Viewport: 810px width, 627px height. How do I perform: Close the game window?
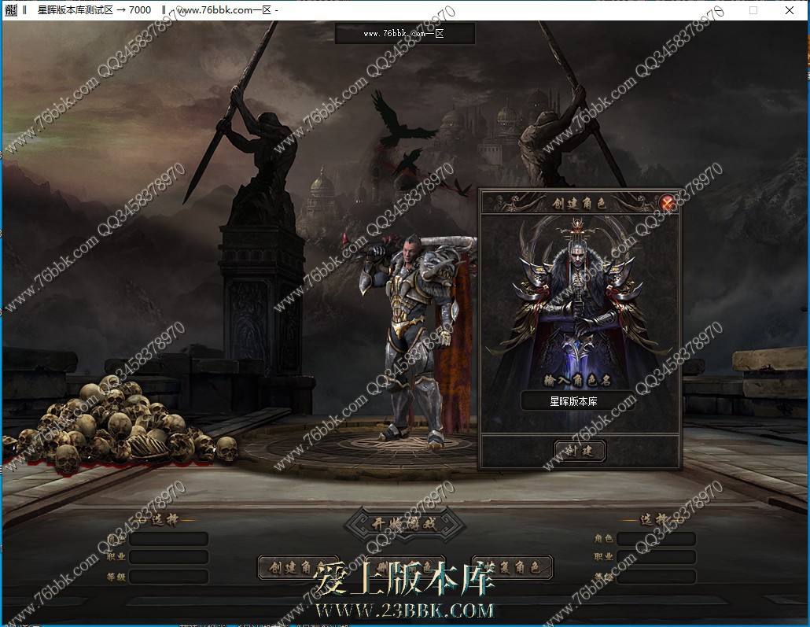[790, 9]
